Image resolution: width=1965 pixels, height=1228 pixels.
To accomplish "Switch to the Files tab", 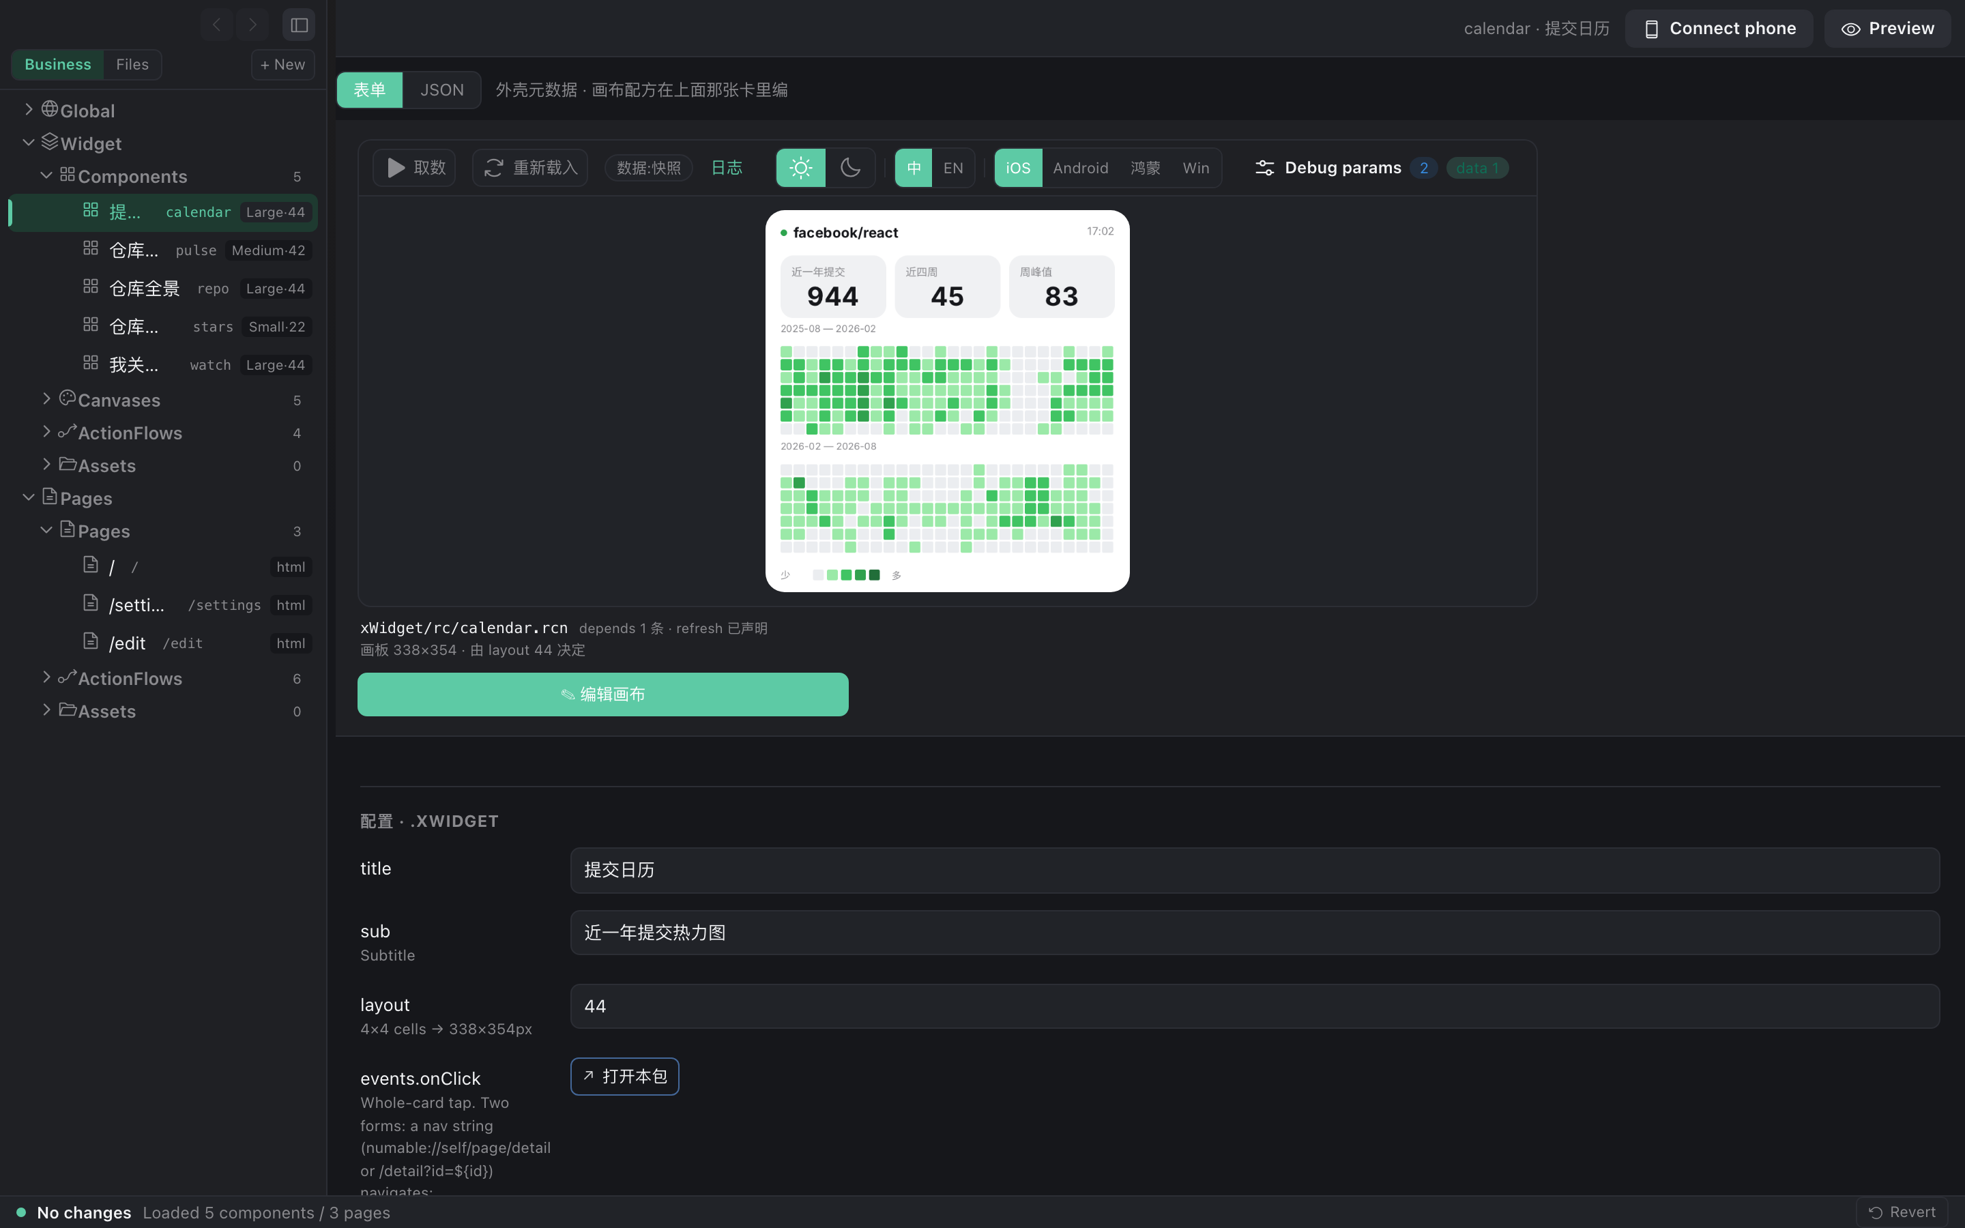I will [x=132, y=65].
